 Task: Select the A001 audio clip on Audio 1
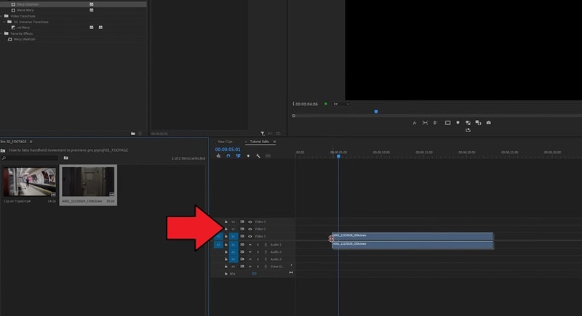click(x=412, y=245)
